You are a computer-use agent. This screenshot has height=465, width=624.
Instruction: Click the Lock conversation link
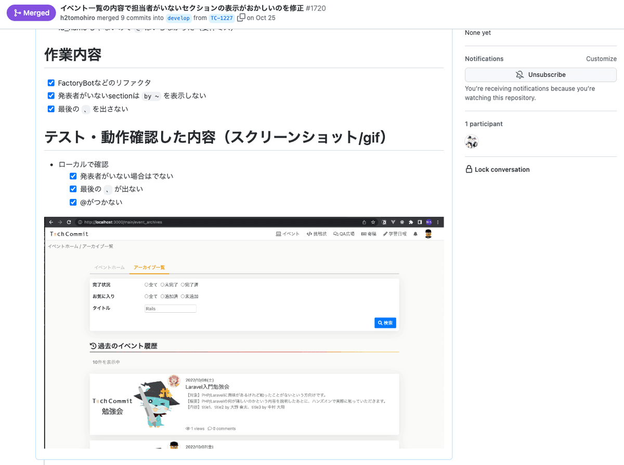pyautogui.click(x=497, y=169)
